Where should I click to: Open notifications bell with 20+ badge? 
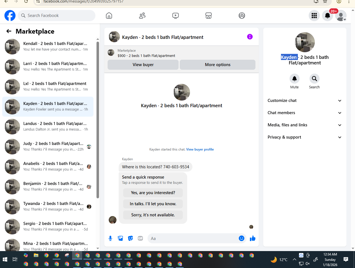[328, 16]
